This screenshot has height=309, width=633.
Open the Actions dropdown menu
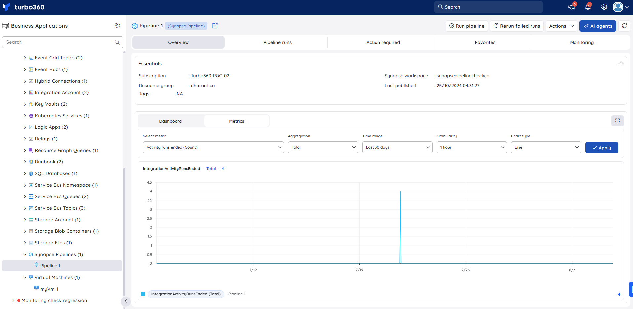pos(561,26)
